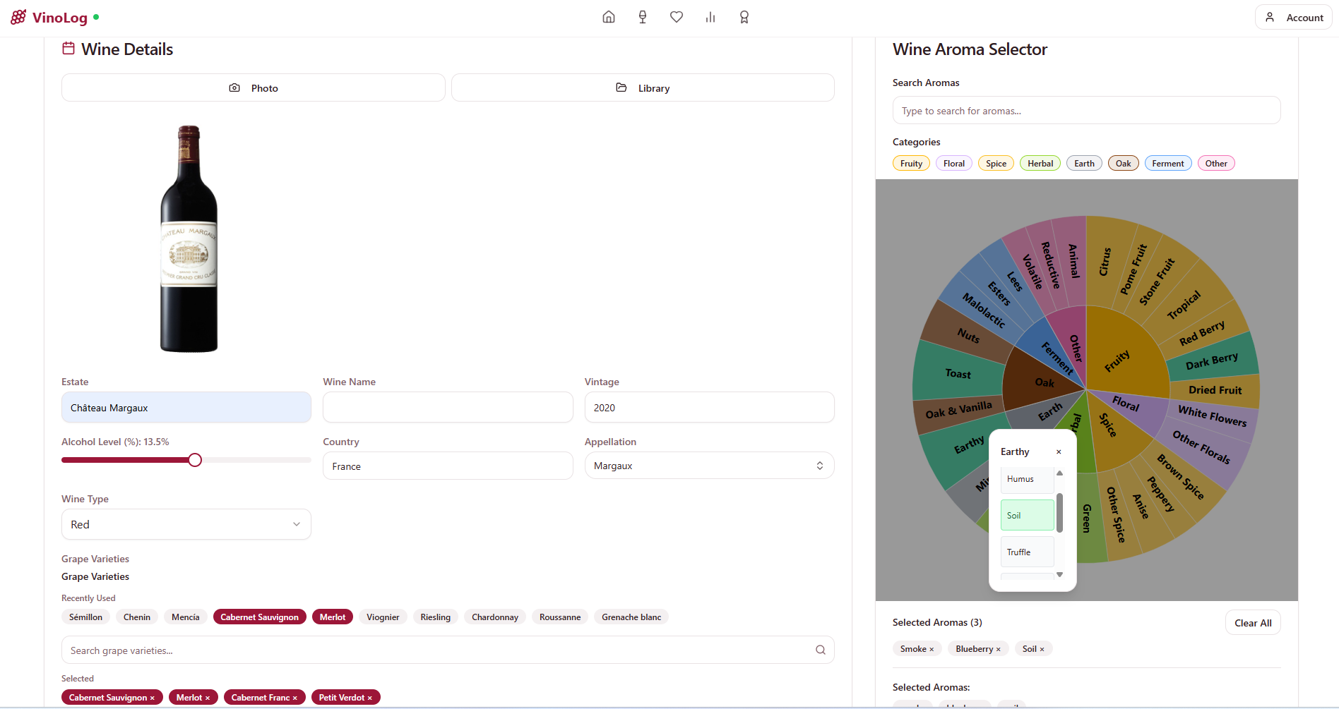The image size is (1339, 709).
Task: Click the Search Aromas input field
Action: 1086,111
